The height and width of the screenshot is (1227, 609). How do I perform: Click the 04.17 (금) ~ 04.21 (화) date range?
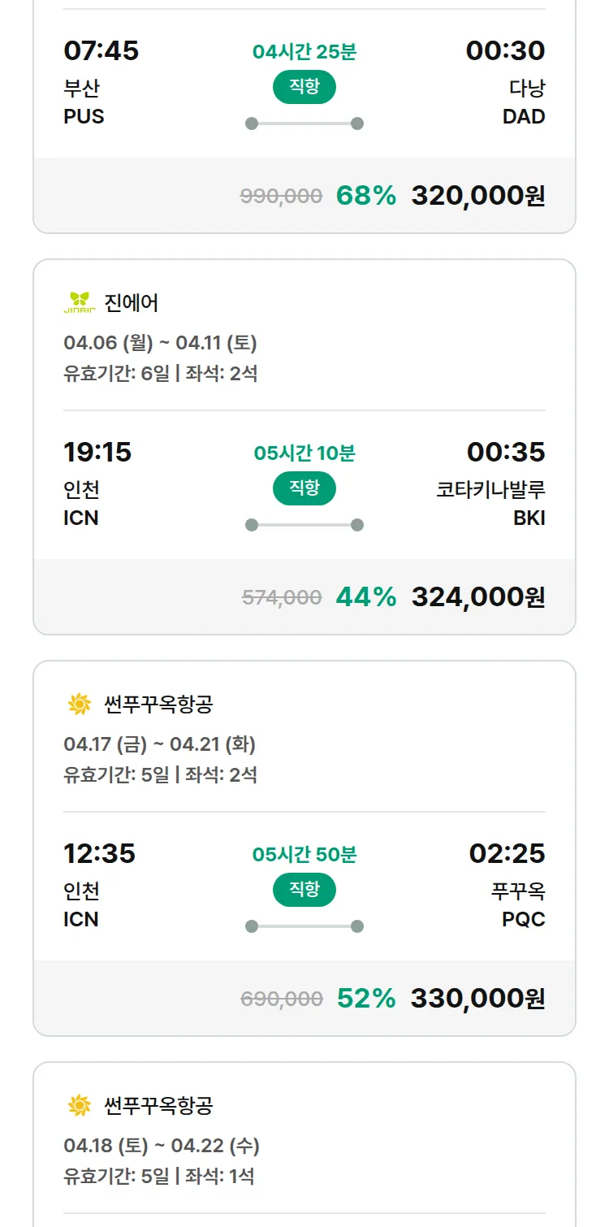pos(160,744)
